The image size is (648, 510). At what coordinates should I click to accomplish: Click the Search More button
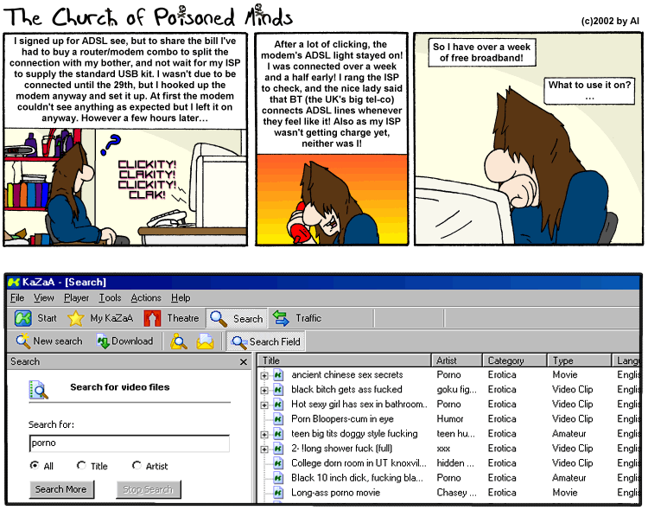click(x=61, y=489)
